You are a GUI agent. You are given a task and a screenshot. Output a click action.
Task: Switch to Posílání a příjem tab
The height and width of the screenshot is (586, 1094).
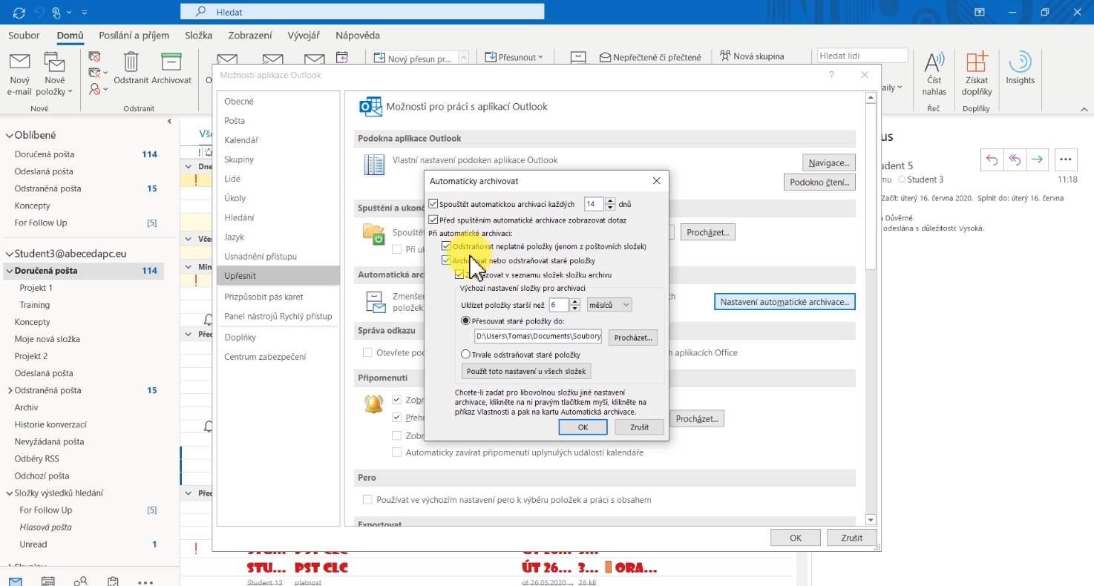pos(134,35)
